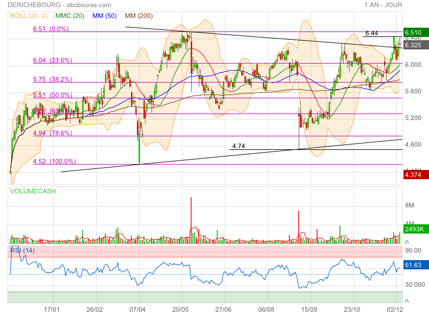Click the DERICHEBOURG - abcbourse.com title
This screenshot has height=315, width=429.
(59, 5)
